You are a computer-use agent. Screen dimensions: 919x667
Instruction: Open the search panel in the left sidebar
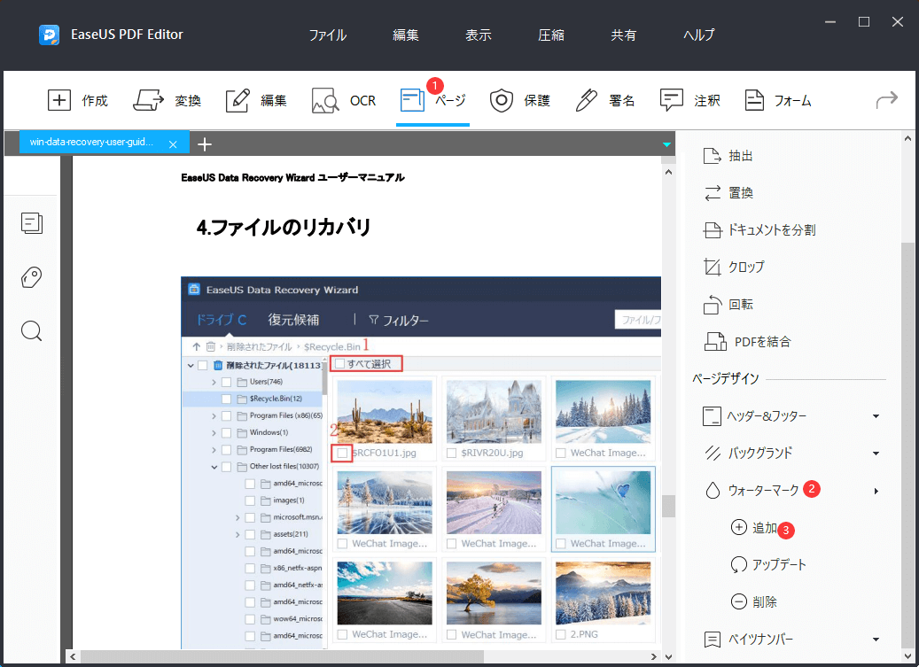(31, 330)
